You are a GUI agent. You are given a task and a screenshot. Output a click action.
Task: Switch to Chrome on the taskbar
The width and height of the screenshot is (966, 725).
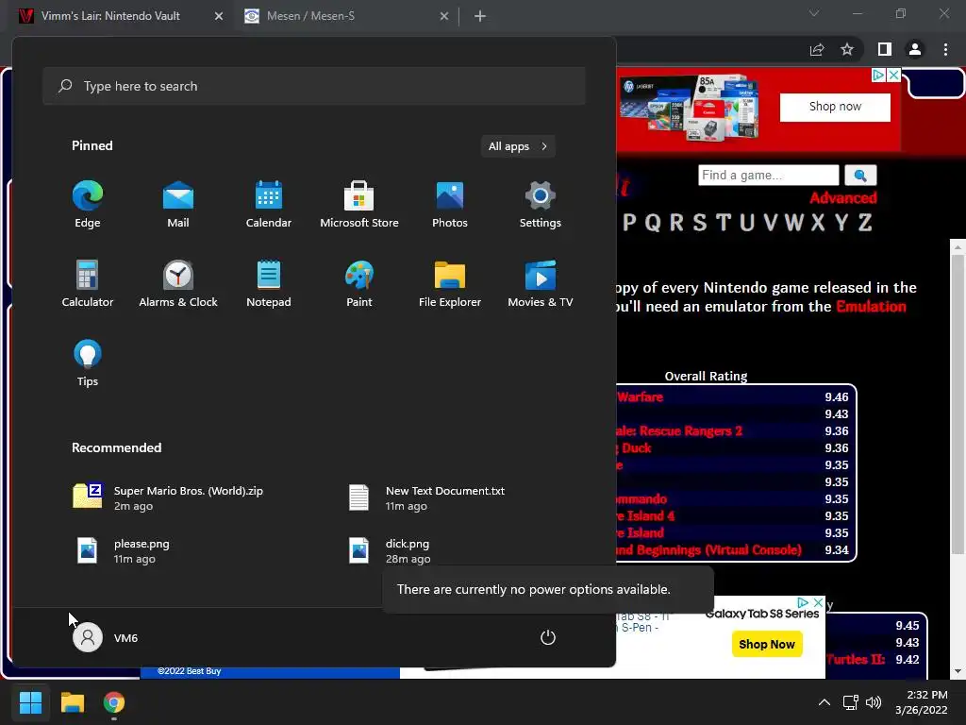114,702
